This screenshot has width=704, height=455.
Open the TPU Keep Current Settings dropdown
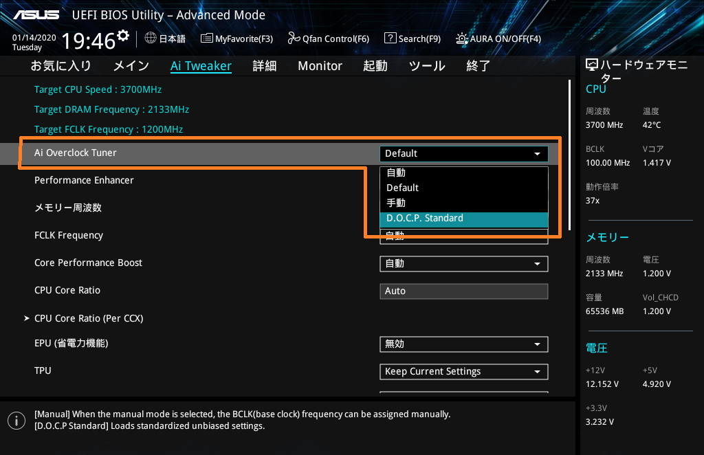coord(464,372)
